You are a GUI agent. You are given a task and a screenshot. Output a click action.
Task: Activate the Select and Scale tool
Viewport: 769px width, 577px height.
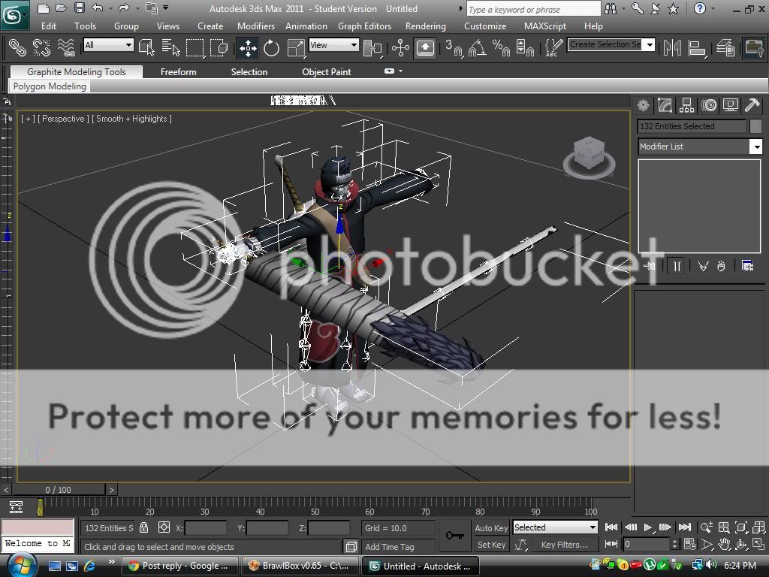pos(296,47)
